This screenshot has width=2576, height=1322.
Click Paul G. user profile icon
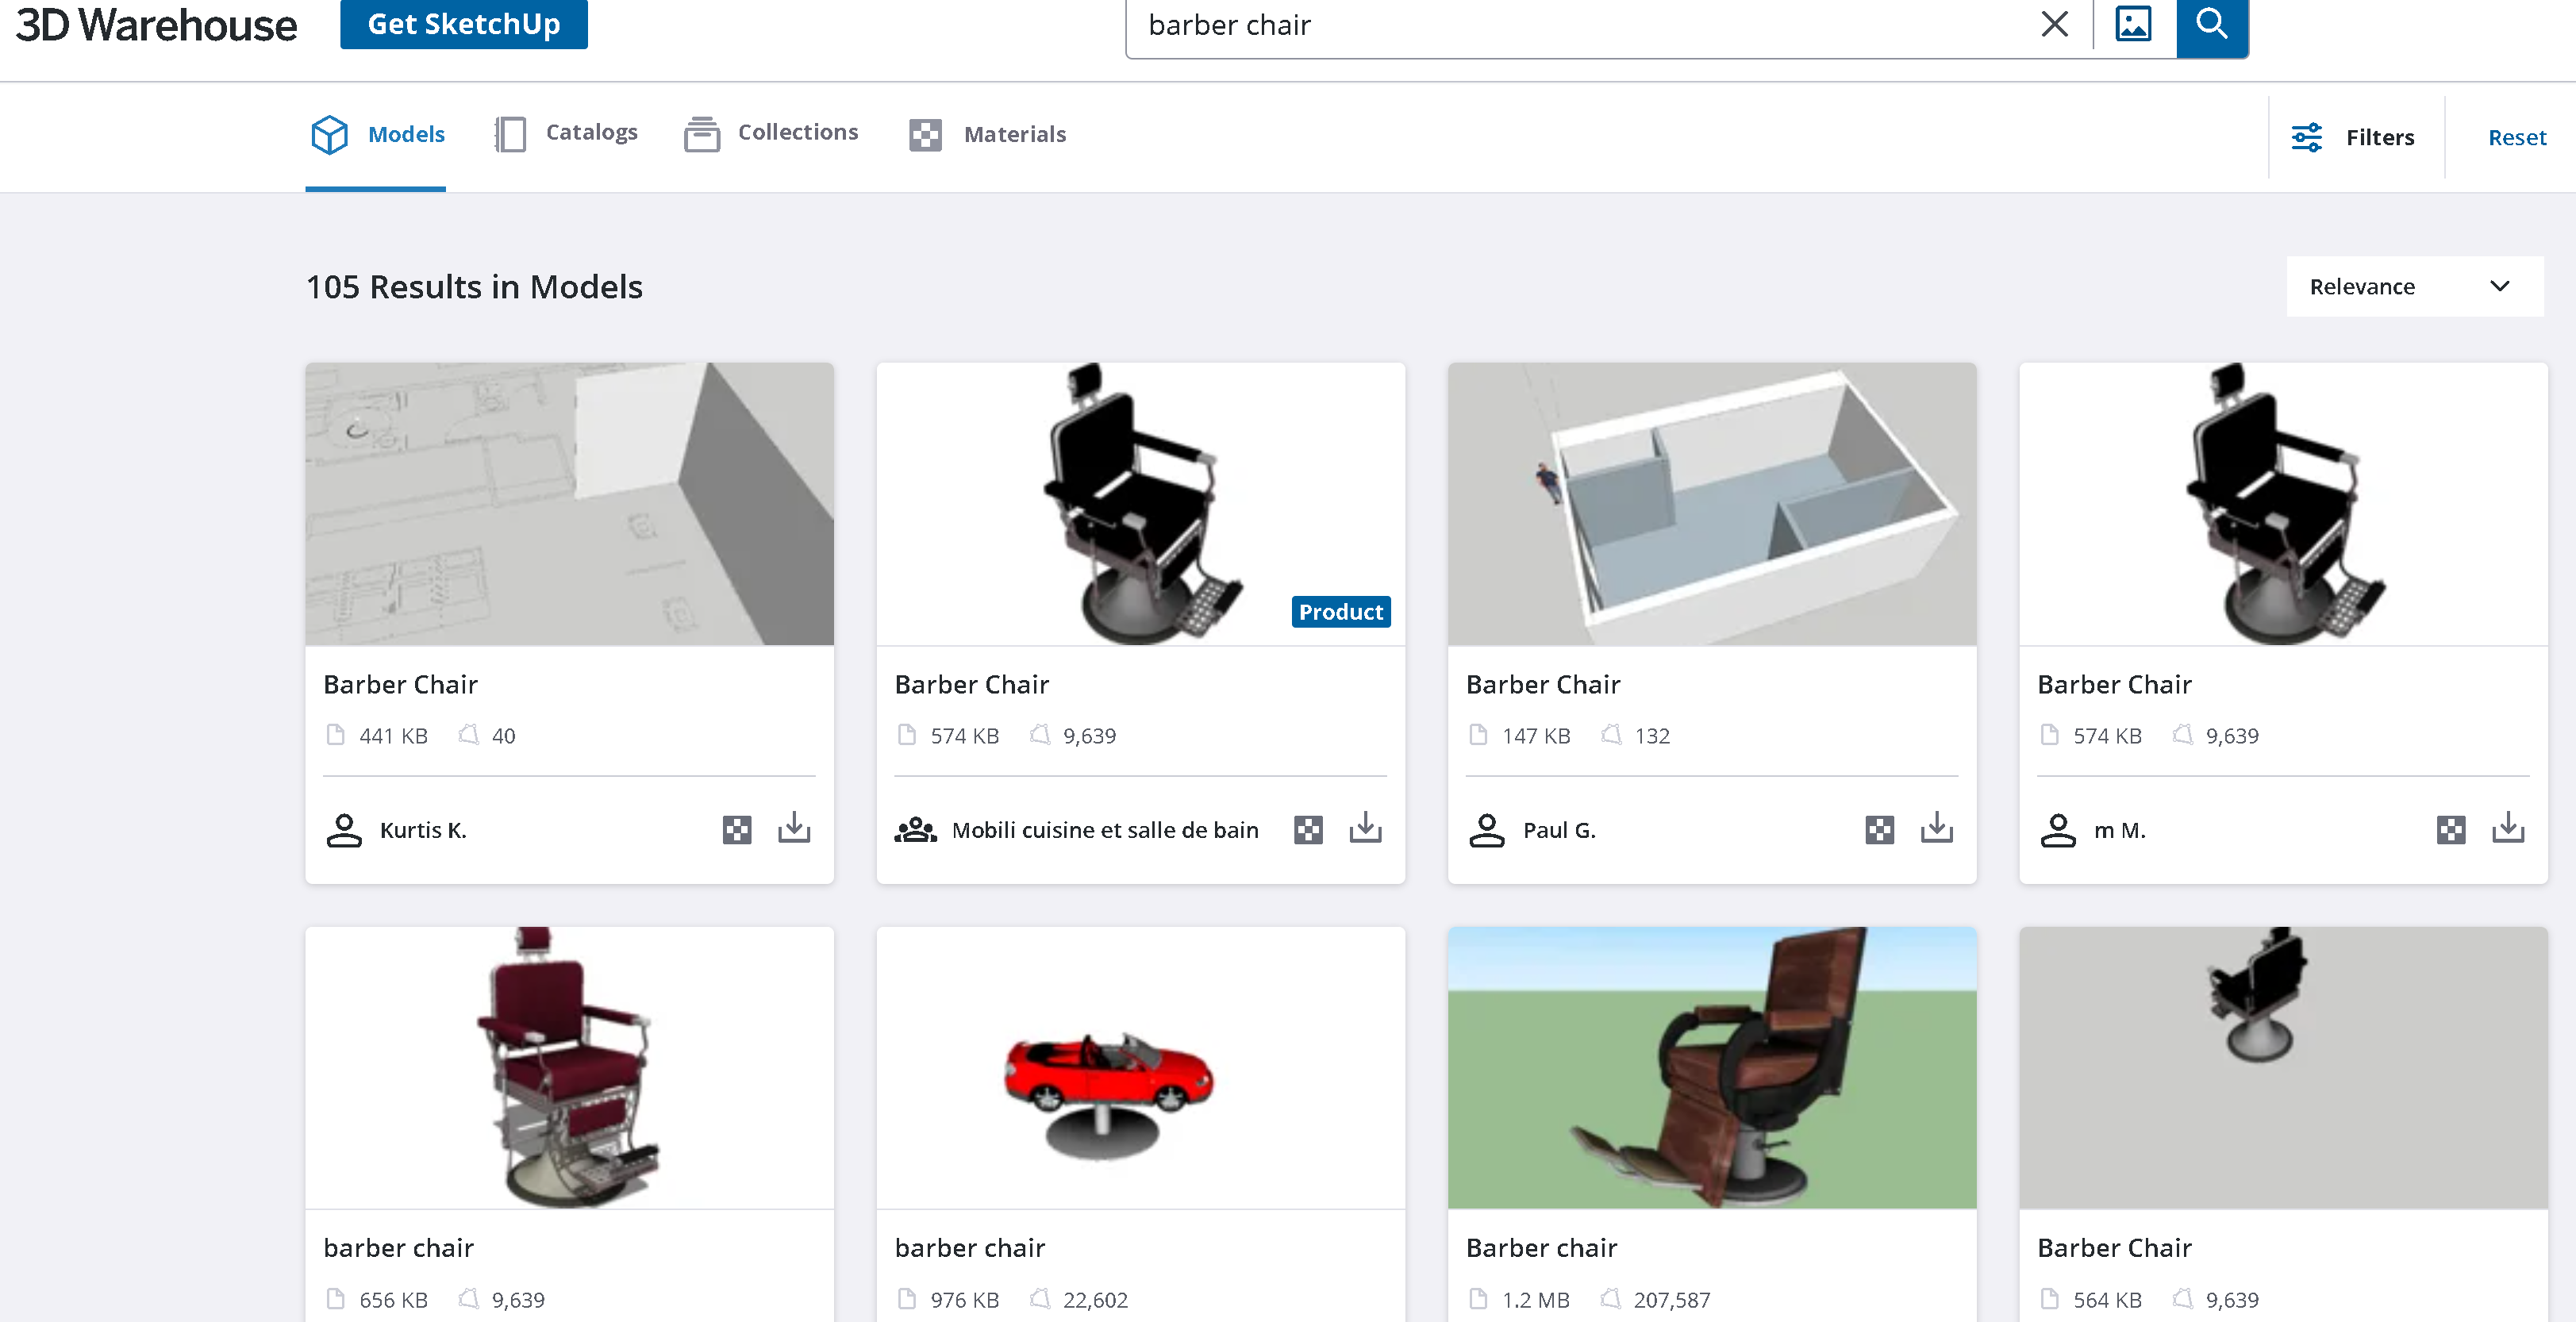pos(1487,830)
